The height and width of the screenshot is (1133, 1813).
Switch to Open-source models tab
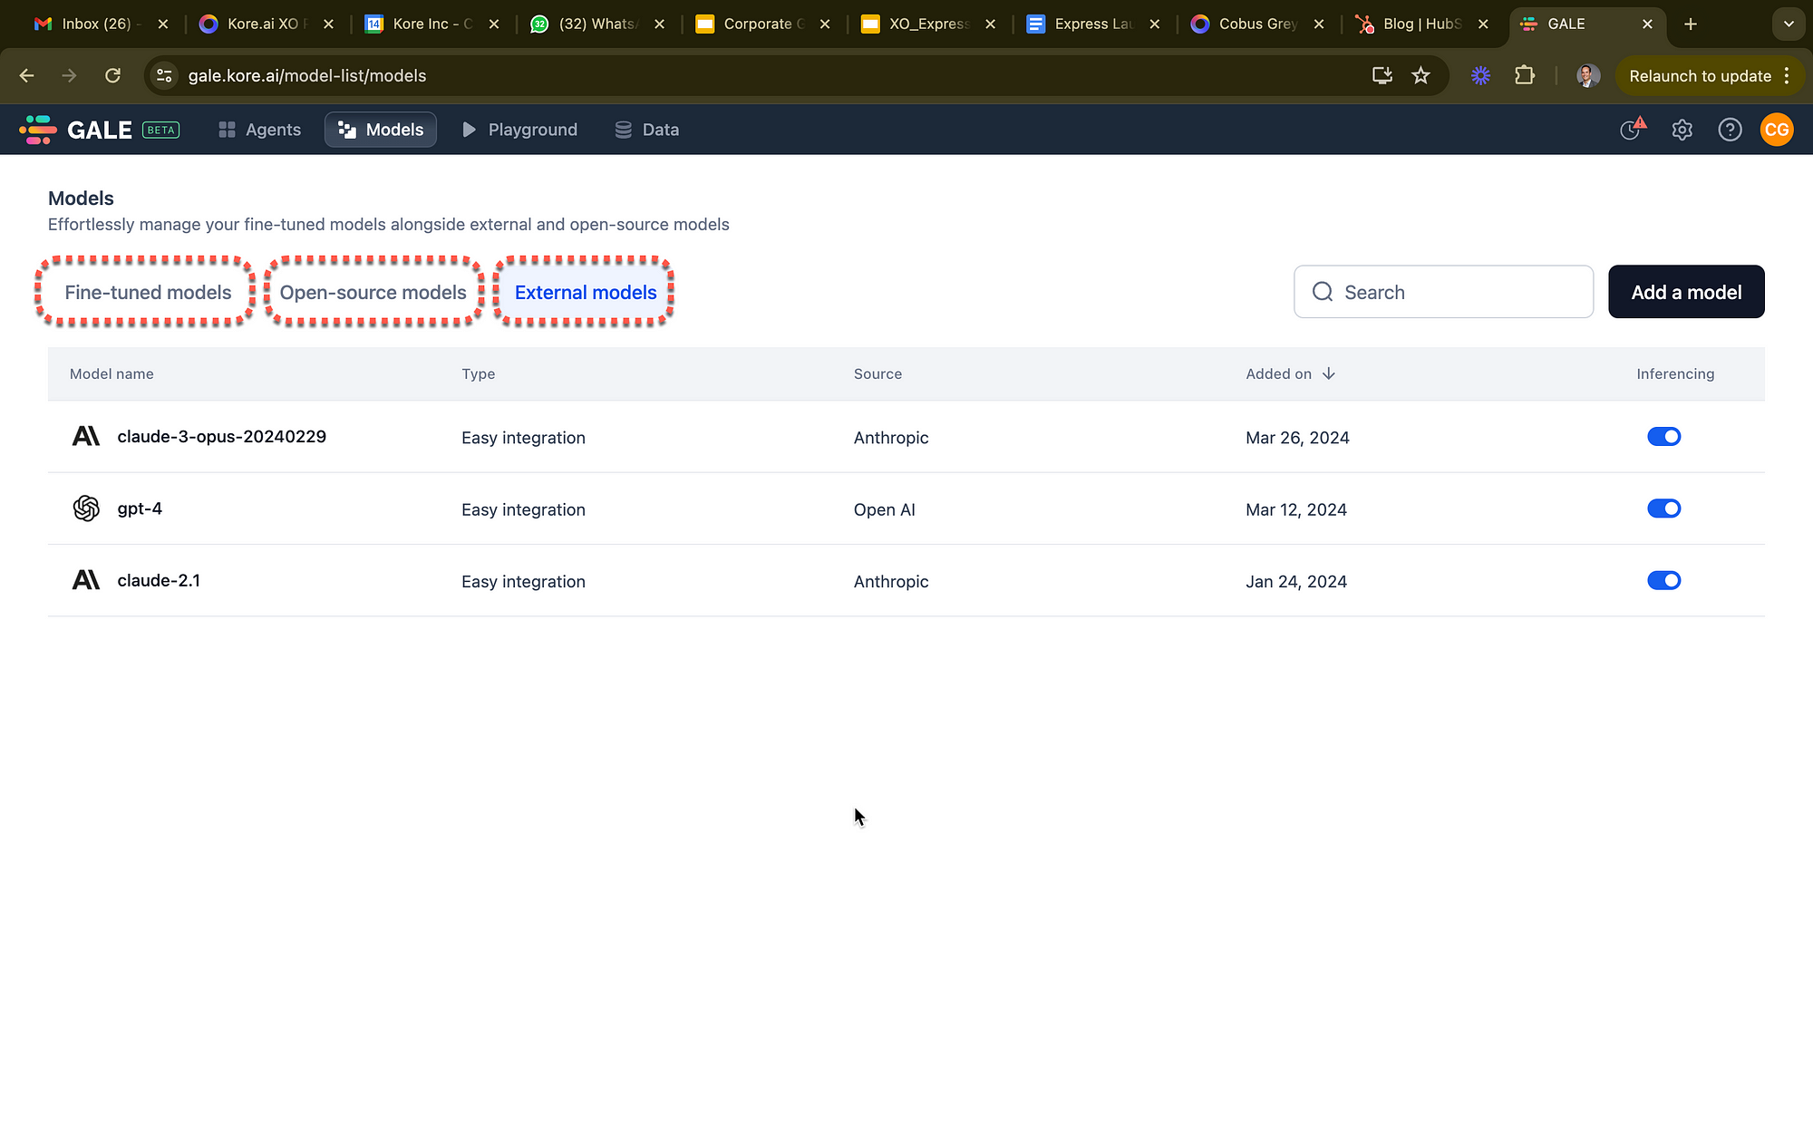(x=373, y=292)
